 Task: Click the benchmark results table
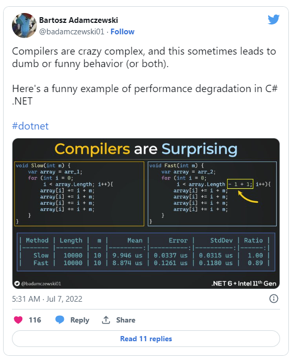pos(146,252)
